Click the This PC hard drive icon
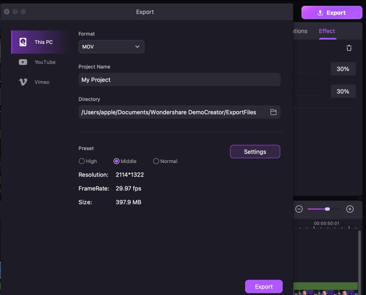This screenshot has width=366, height=295. [23, 42]
